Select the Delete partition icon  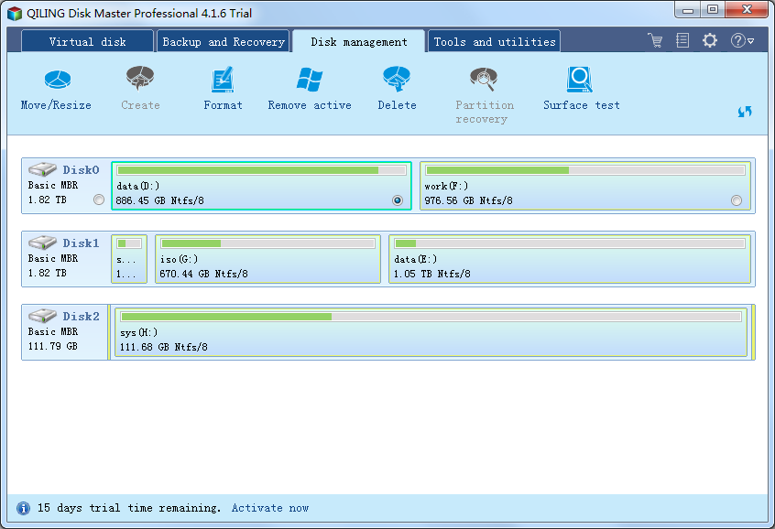(x=397, y=79)
